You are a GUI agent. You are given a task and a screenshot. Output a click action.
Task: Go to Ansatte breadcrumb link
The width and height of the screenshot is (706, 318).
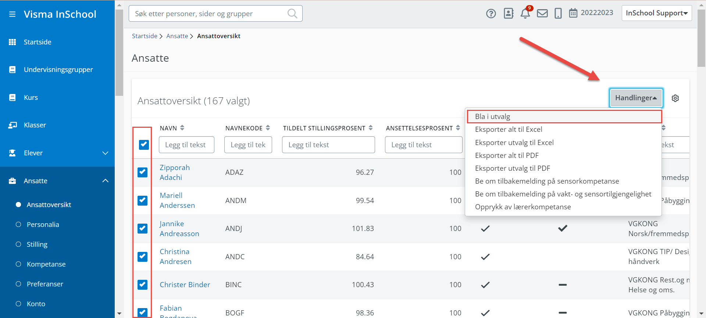tap(177, 36)
